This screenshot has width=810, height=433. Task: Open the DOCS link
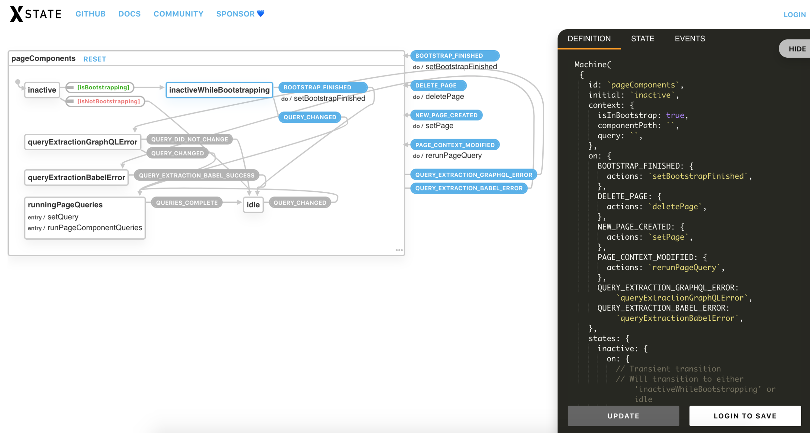pyautogui.click(x=129, y=14)
